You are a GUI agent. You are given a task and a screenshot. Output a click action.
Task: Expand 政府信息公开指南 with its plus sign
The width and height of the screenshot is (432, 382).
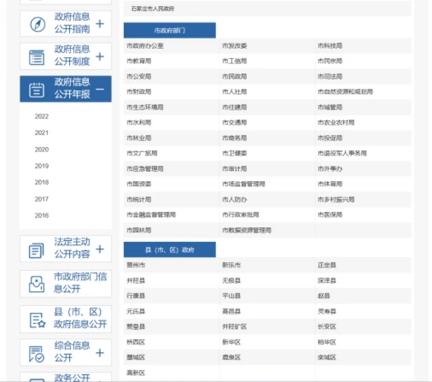pyautogui.click(x=99, y=24)
